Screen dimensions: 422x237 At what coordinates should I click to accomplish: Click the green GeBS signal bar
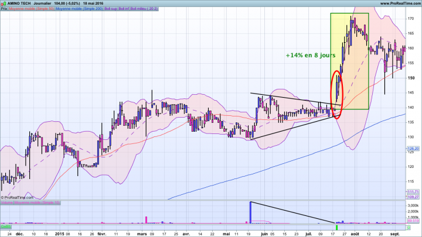336,228
